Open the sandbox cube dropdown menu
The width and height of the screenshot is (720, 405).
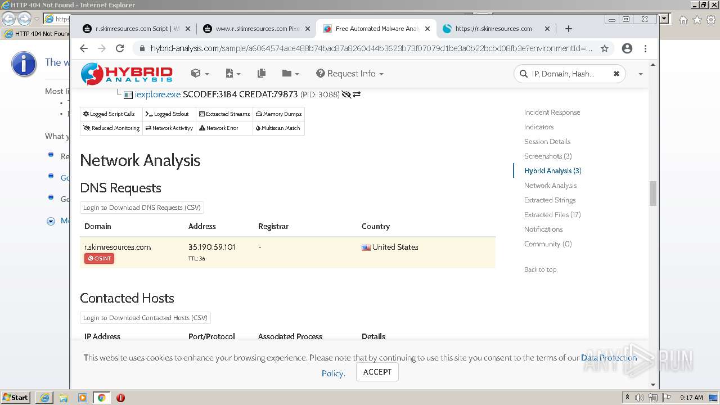(x=200, y=74)
